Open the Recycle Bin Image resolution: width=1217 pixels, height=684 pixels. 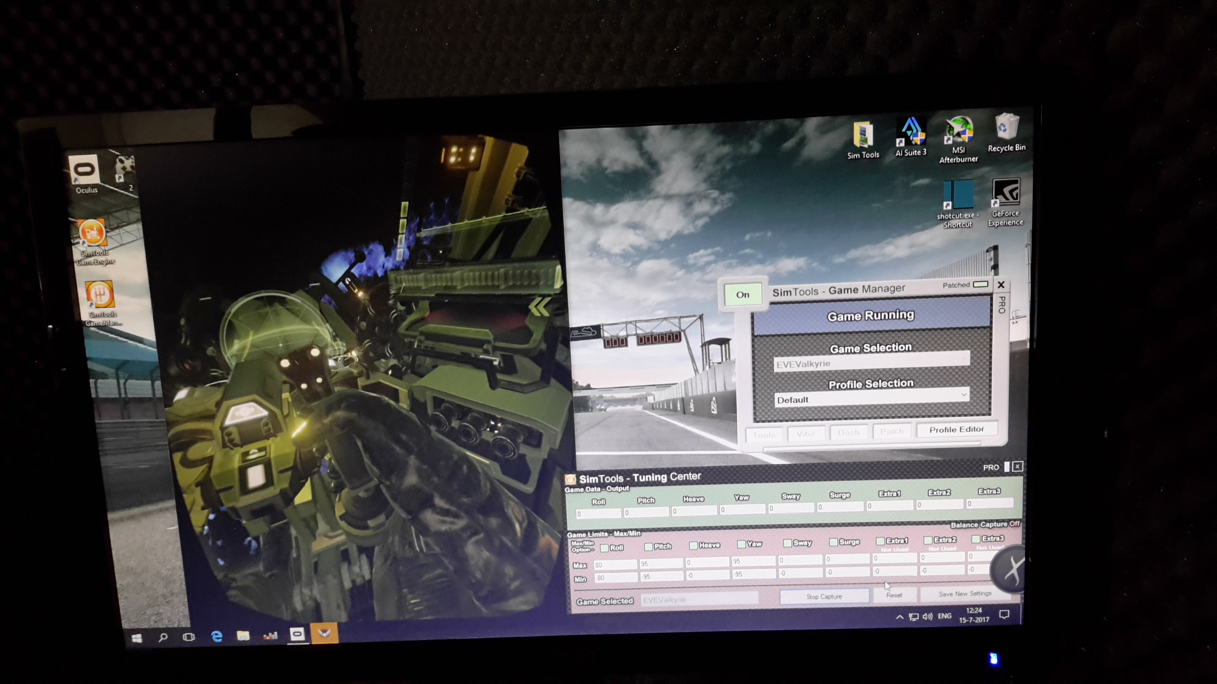(1006, 133)
